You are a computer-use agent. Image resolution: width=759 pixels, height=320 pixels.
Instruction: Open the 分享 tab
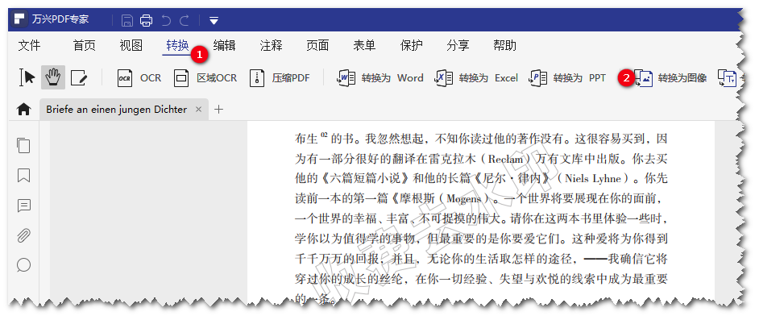point(458,45)
